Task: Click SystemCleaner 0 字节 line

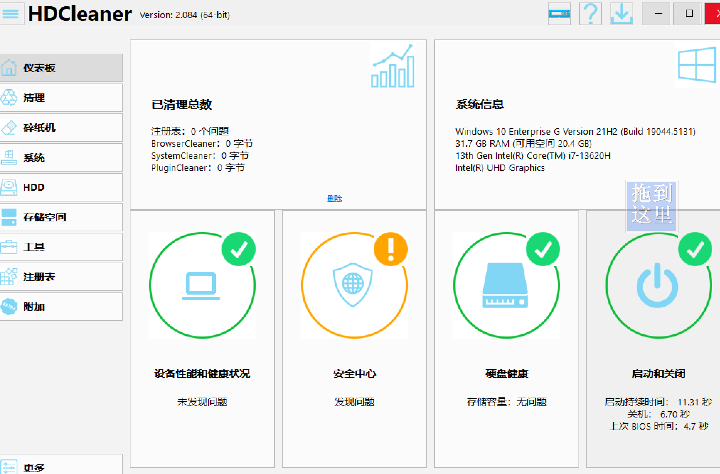Action: [x=200, y=156]
